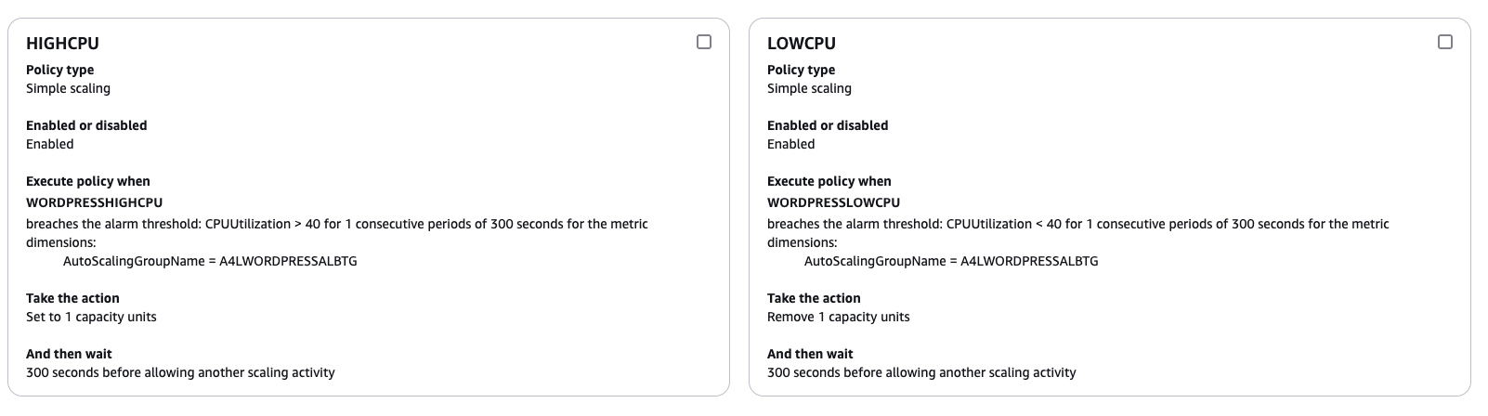
Task: Select the LOWCPU policy checkbox
Action: (1445, 42)
